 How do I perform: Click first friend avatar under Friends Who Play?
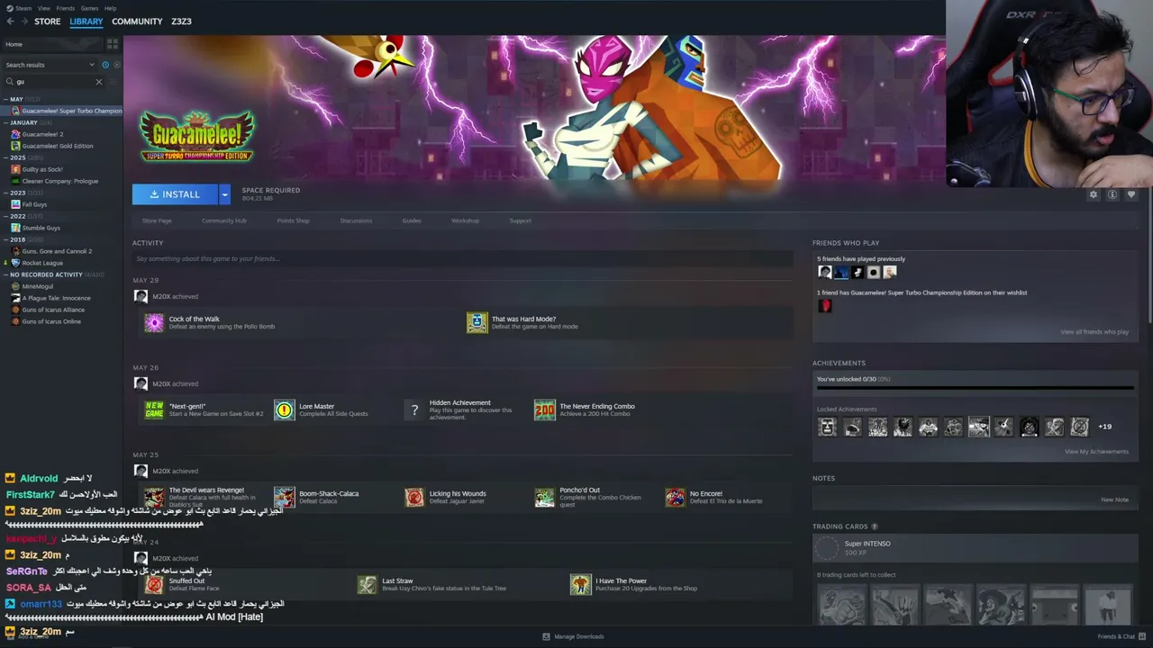tap(824, 272)
